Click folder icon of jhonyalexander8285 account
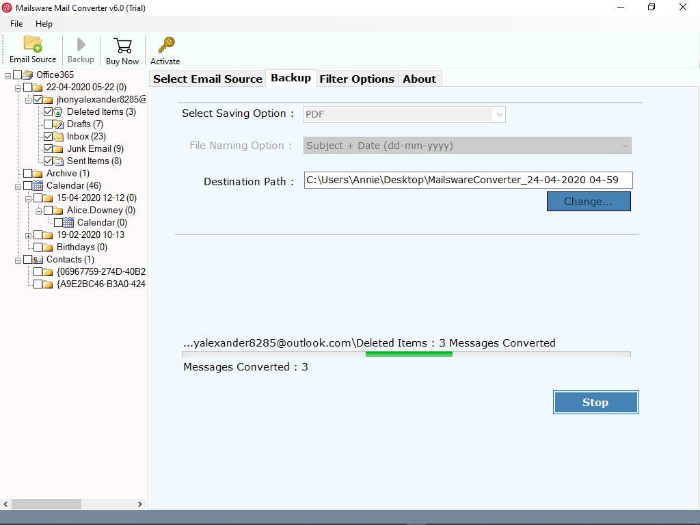The image size is (700, 525). tap(48, 100)
